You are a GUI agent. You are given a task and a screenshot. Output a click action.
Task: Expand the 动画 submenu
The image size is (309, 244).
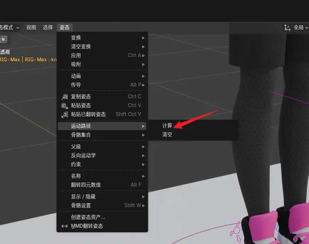coord(102,76)
